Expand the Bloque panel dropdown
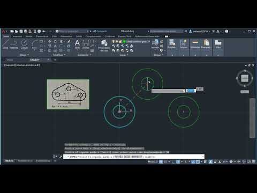Screen dimensions: 257x193 [158, 55]
